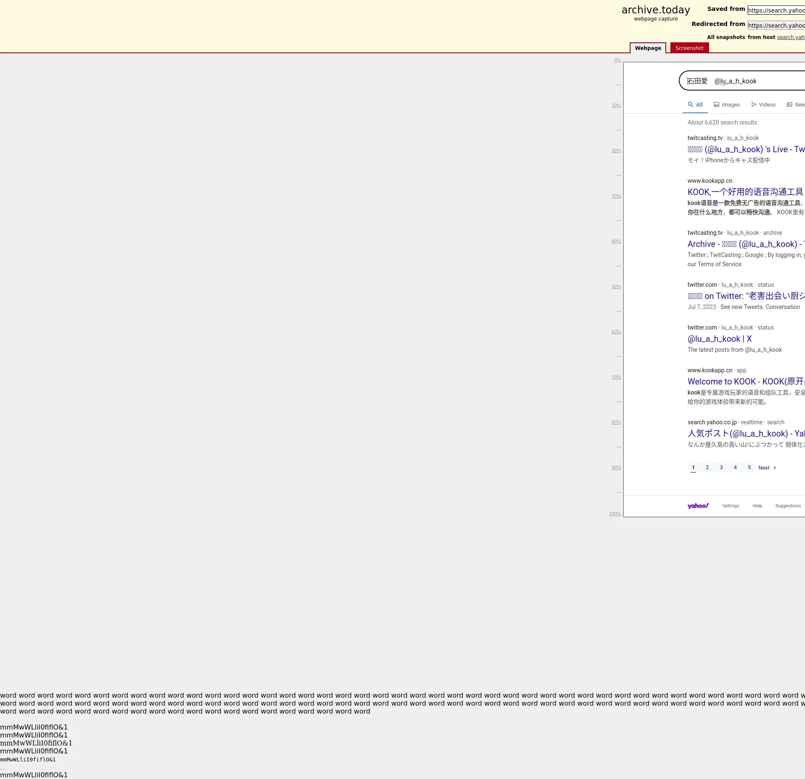Click into the Yahoo search box

742,81
